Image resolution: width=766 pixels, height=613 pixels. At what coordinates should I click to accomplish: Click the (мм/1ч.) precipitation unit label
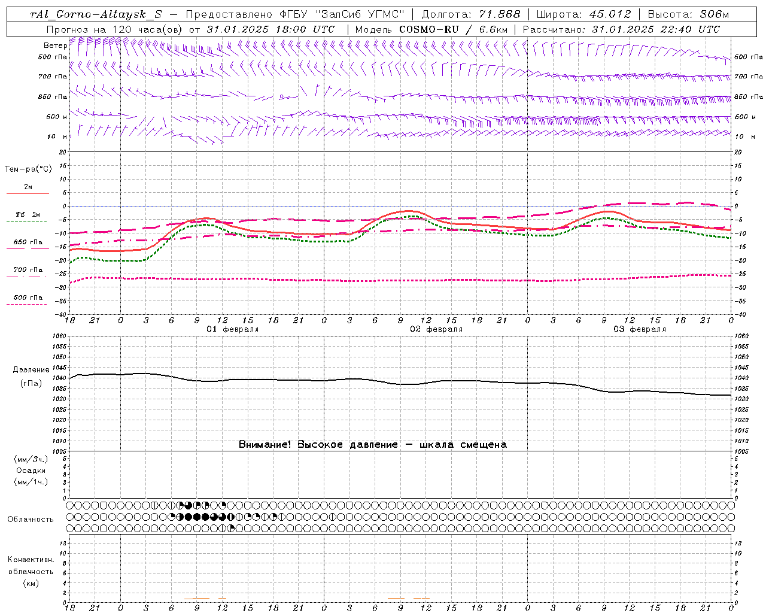tap(31, 482)
